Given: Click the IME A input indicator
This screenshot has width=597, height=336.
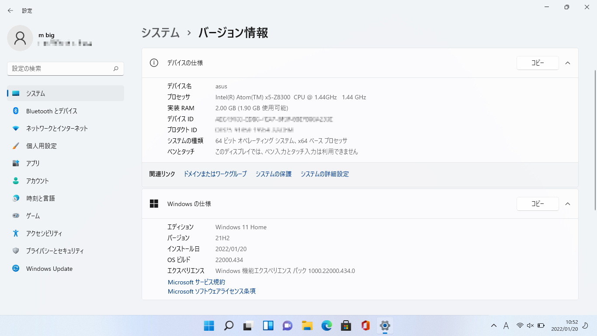Looking at the screenshot, I should 506,325.
